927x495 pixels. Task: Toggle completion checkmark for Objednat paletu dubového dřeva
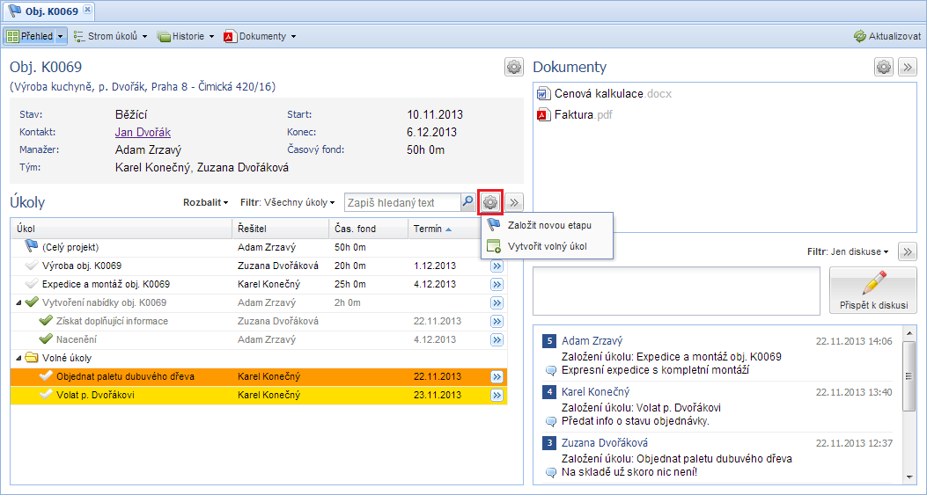point(47,376)
